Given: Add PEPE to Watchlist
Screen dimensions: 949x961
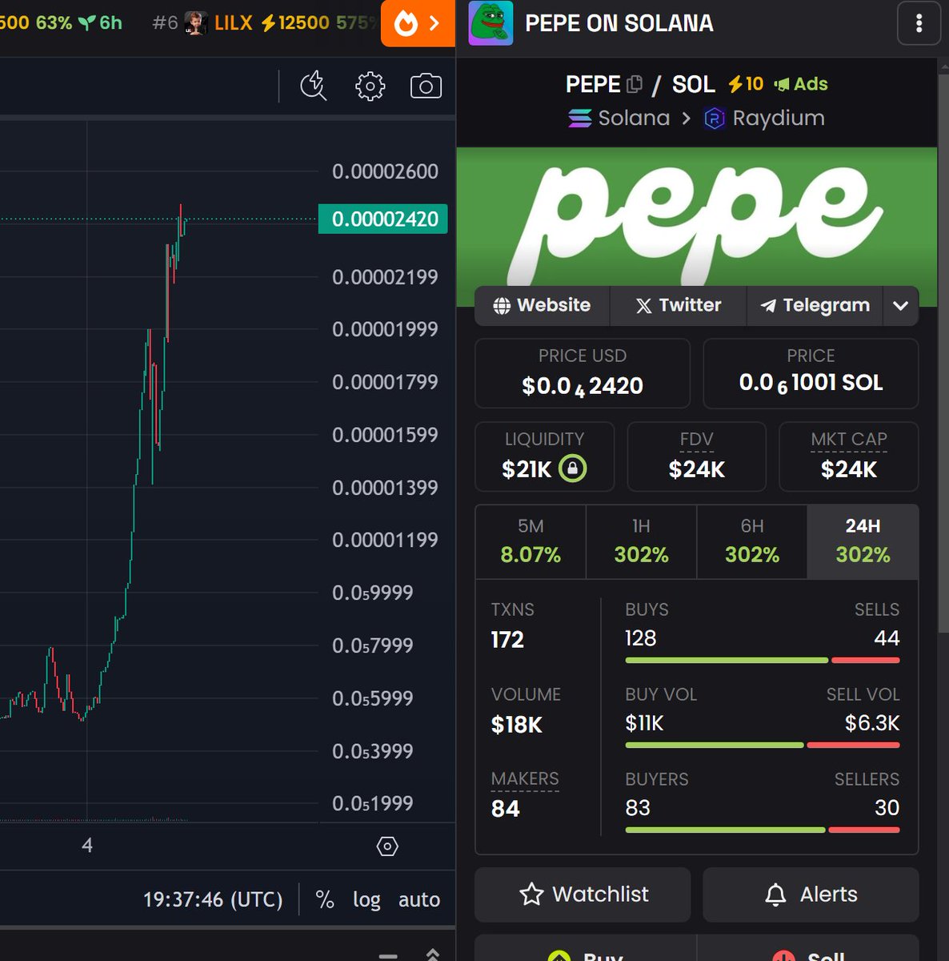Looking at the screenshot, I should coord(583,895).
